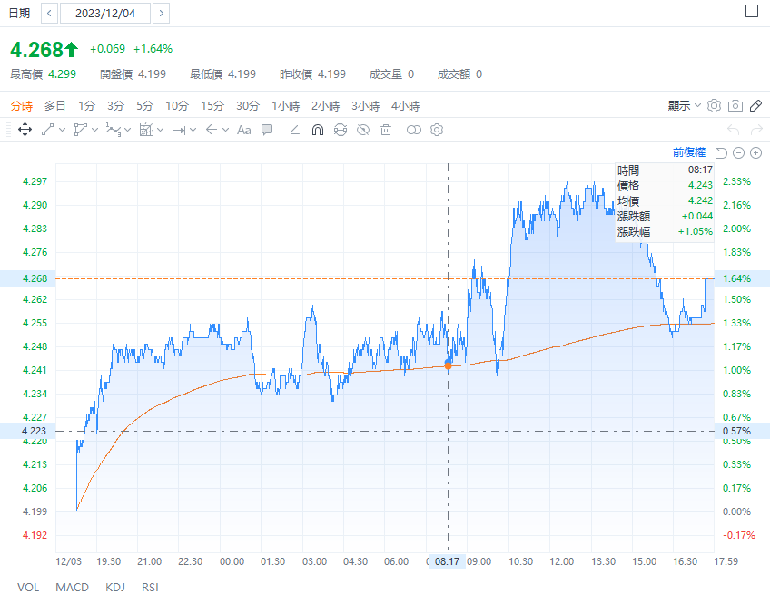Expand arrow marker tool options dropdown
The width and height of the screenshot is (770, 604).
coord(225,130)
